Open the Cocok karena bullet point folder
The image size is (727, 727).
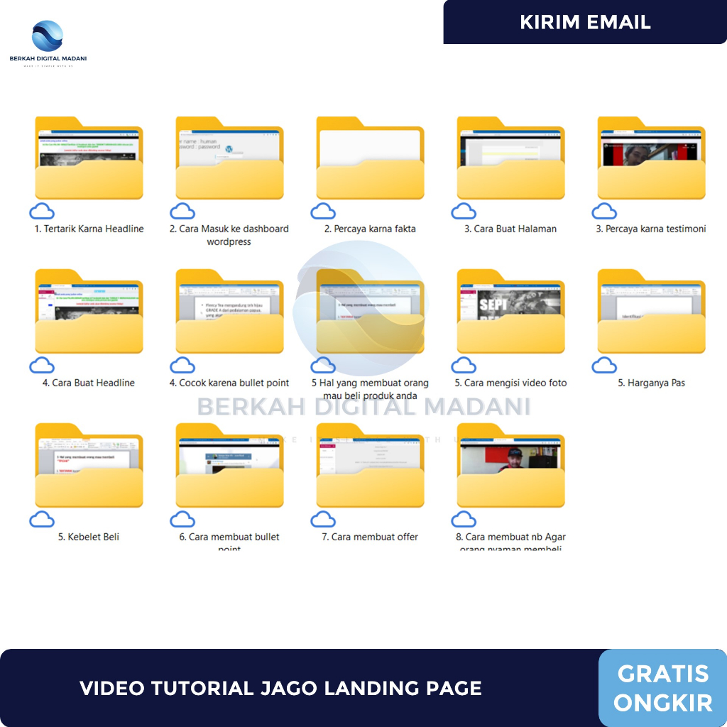229,314
